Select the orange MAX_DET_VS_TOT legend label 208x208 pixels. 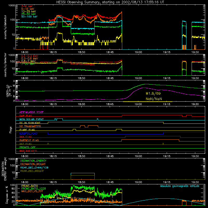click(32, 191)
